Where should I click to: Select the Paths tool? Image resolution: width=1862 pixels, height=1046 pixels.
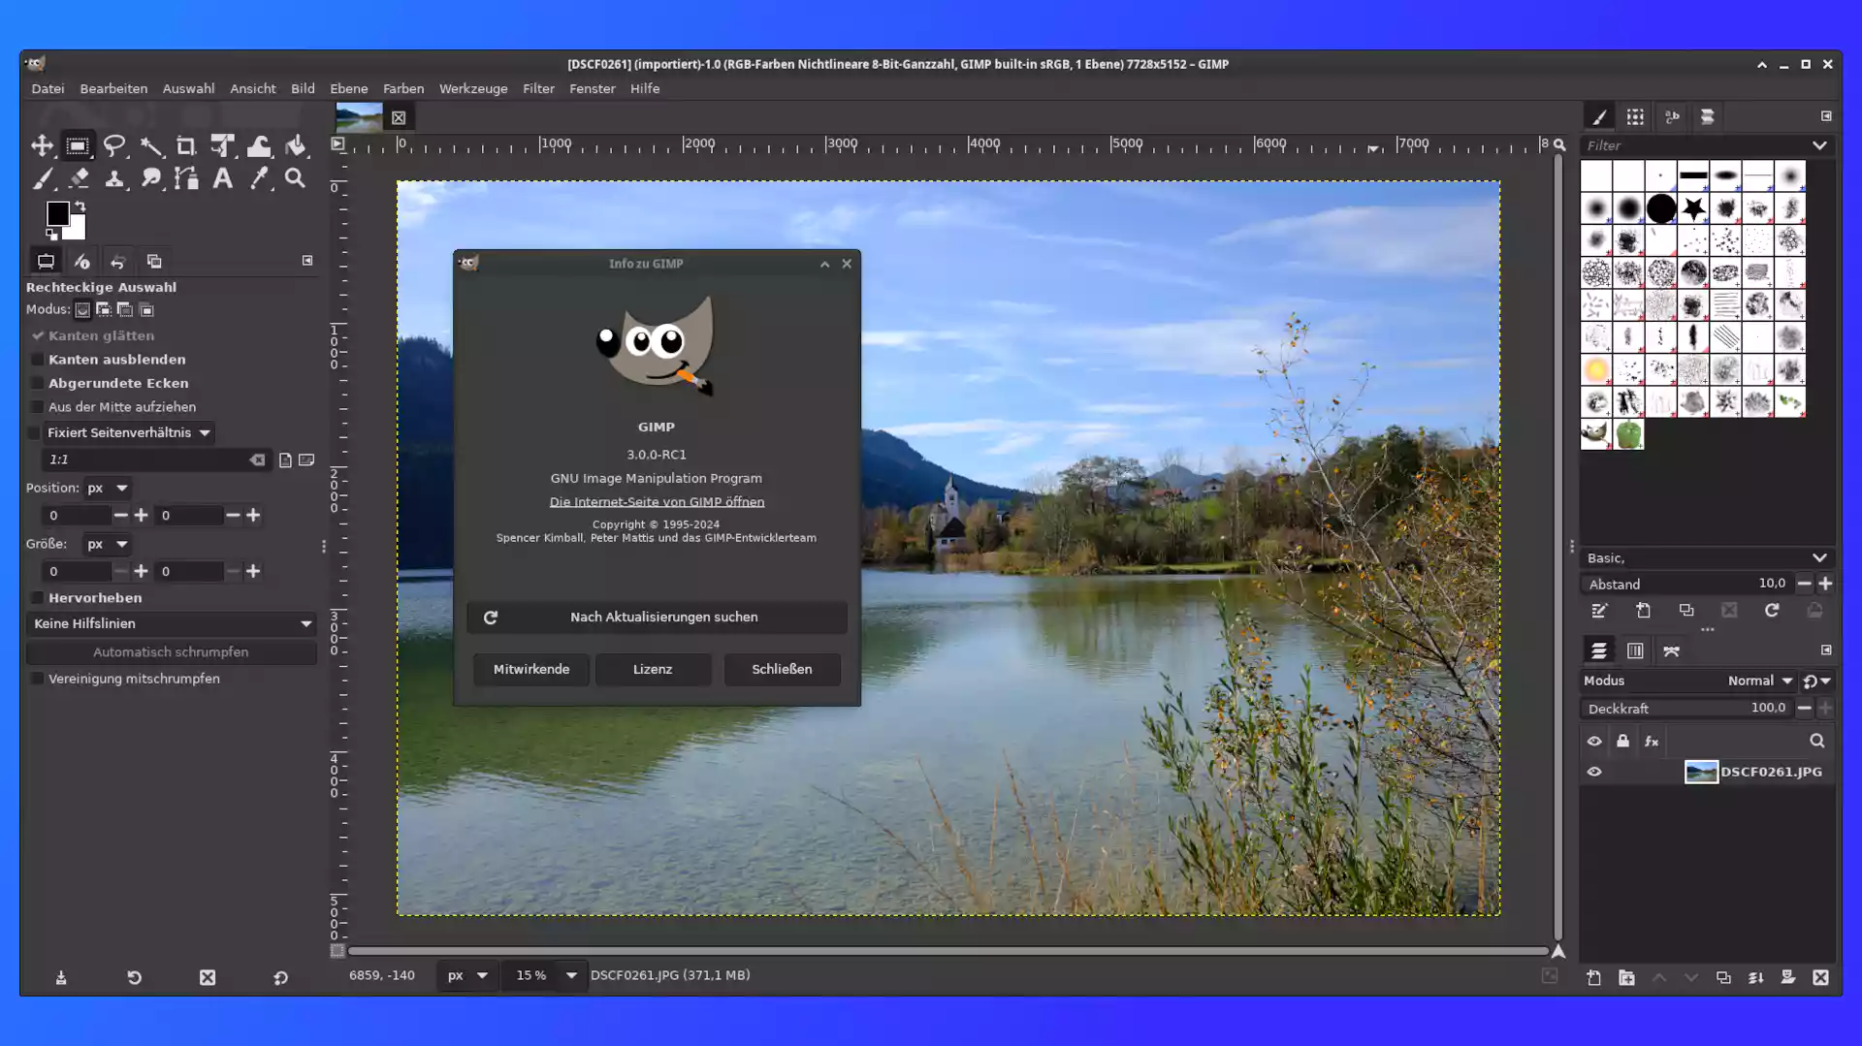(x=186, y=178)
